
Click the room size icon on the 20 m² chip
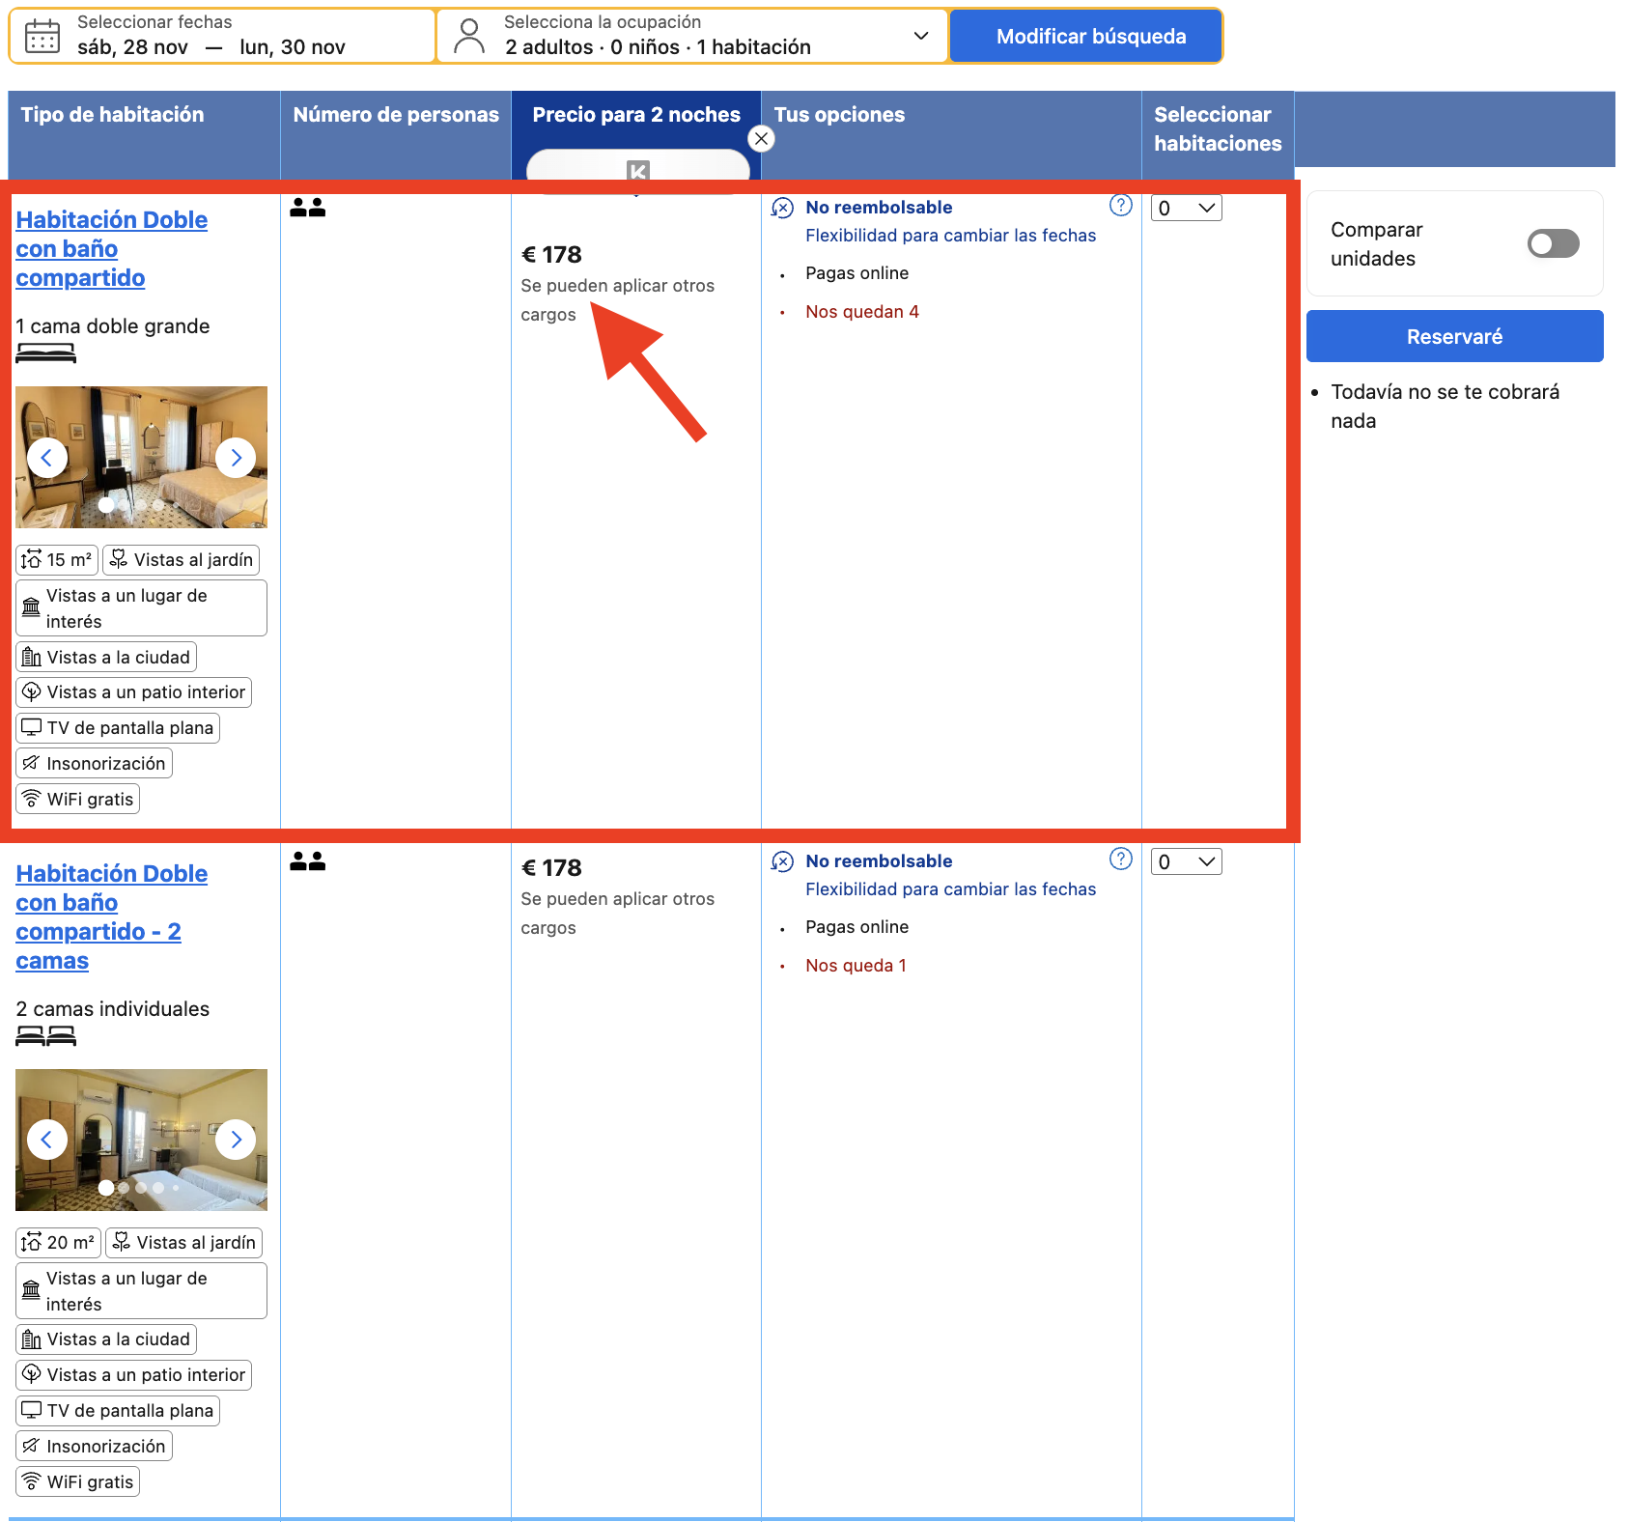click(x=32, y=1242)
